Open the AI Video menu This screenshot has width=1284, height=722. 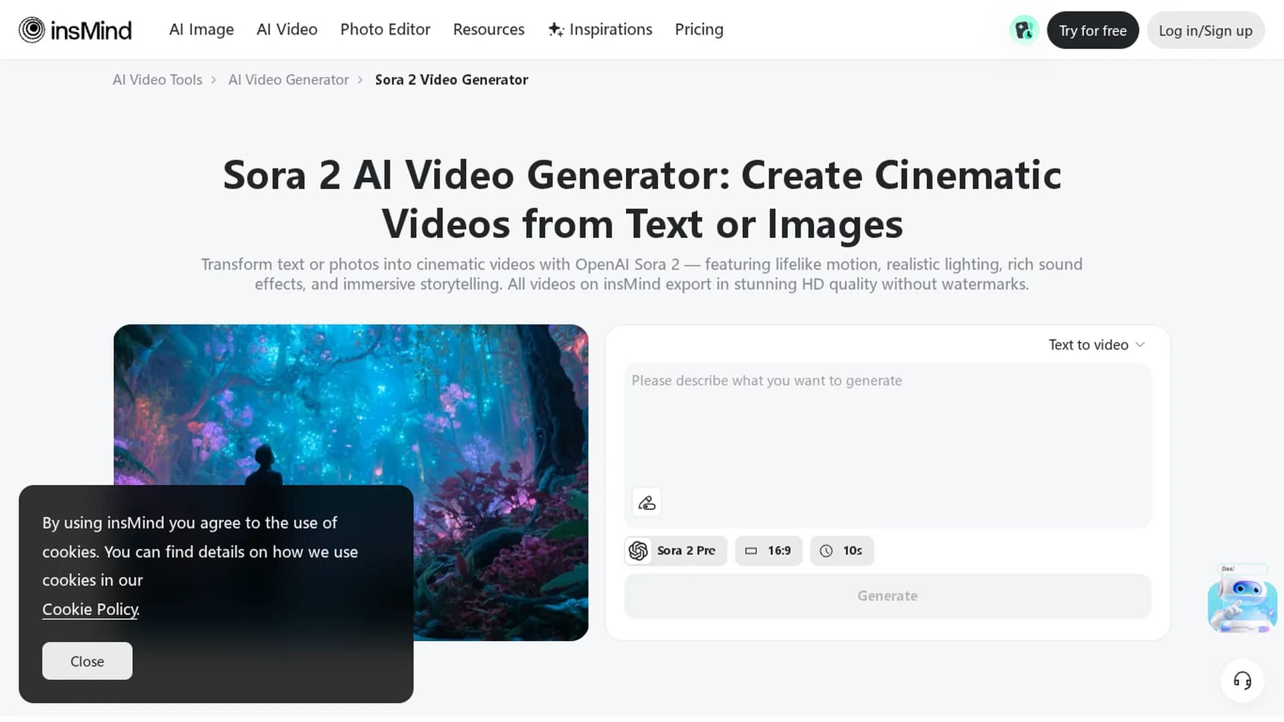point(287,29)
